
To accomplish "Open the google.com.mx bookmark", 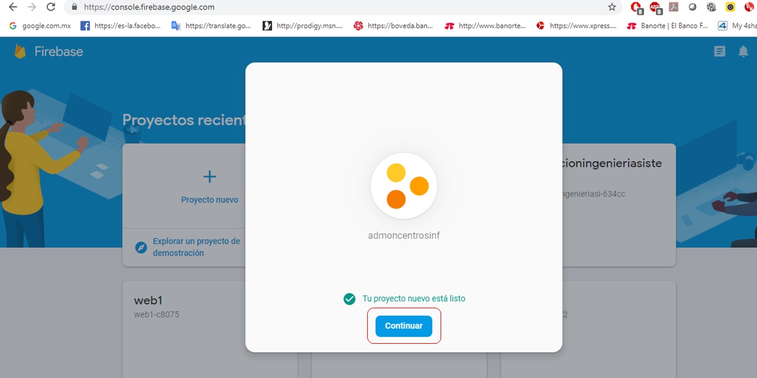I will (40, 25).
